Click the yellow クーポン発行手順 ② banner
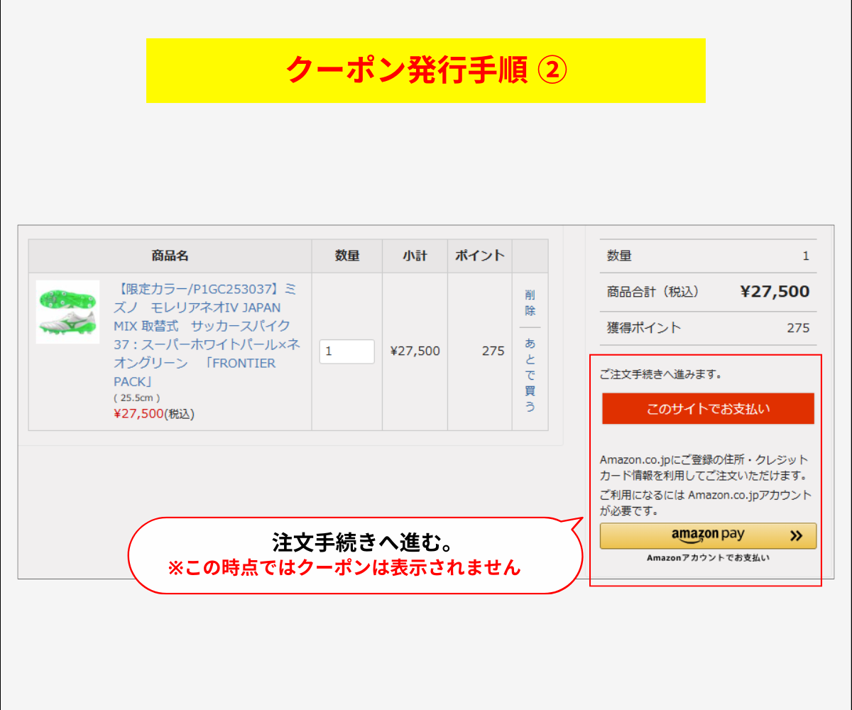This screenshot has height=710, width=852. [425, 70]
